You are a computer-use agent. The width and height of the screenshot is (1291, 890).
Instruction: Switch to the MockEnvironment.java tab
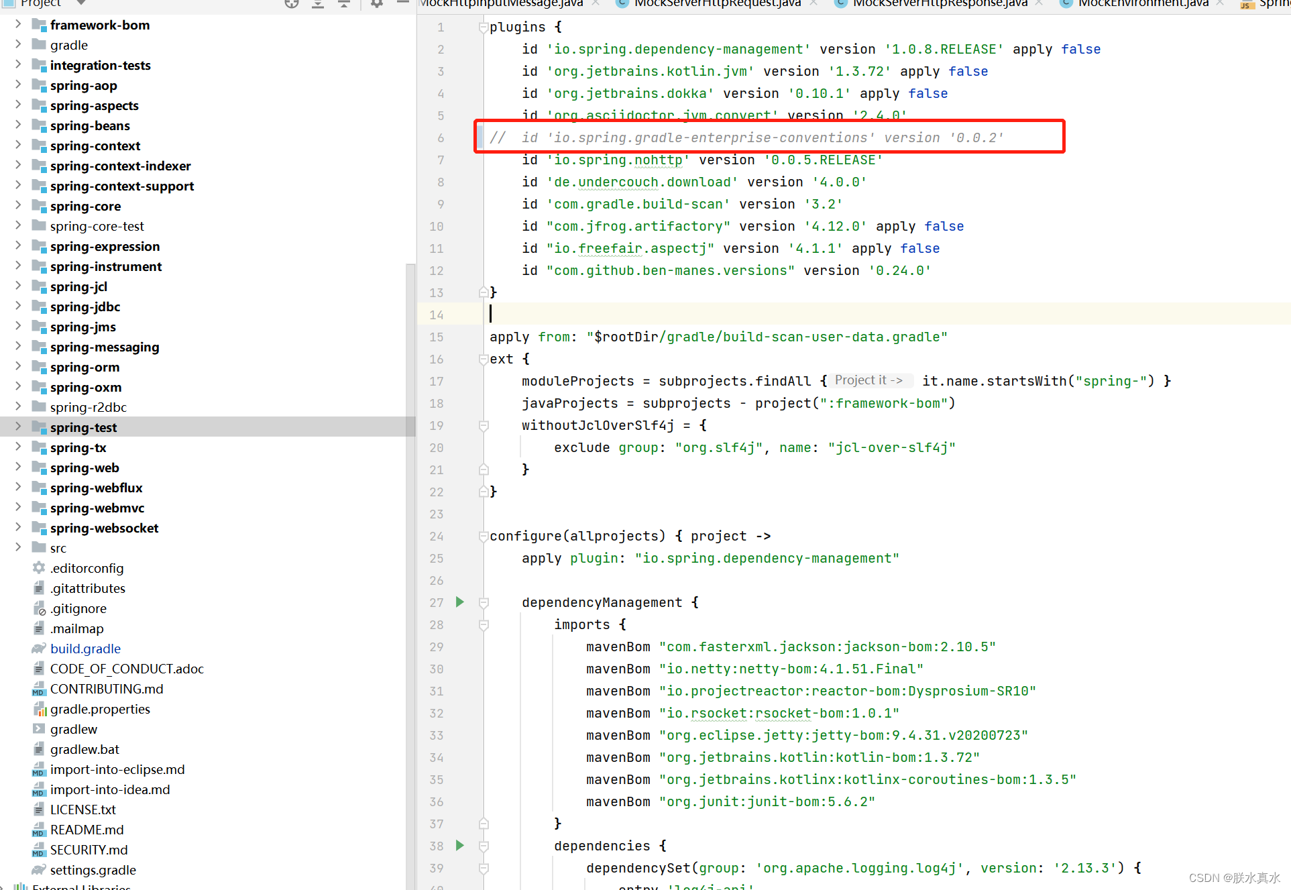pyautogui.click(x=1142, y=3)
